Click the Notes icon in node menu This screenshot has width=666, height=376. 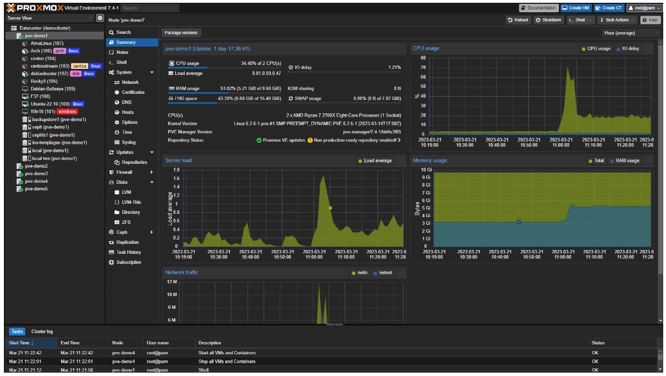point(112,52)
